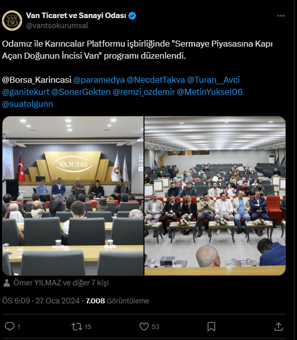
Task: Click the share upload icon
Action: tap(278, 326)
